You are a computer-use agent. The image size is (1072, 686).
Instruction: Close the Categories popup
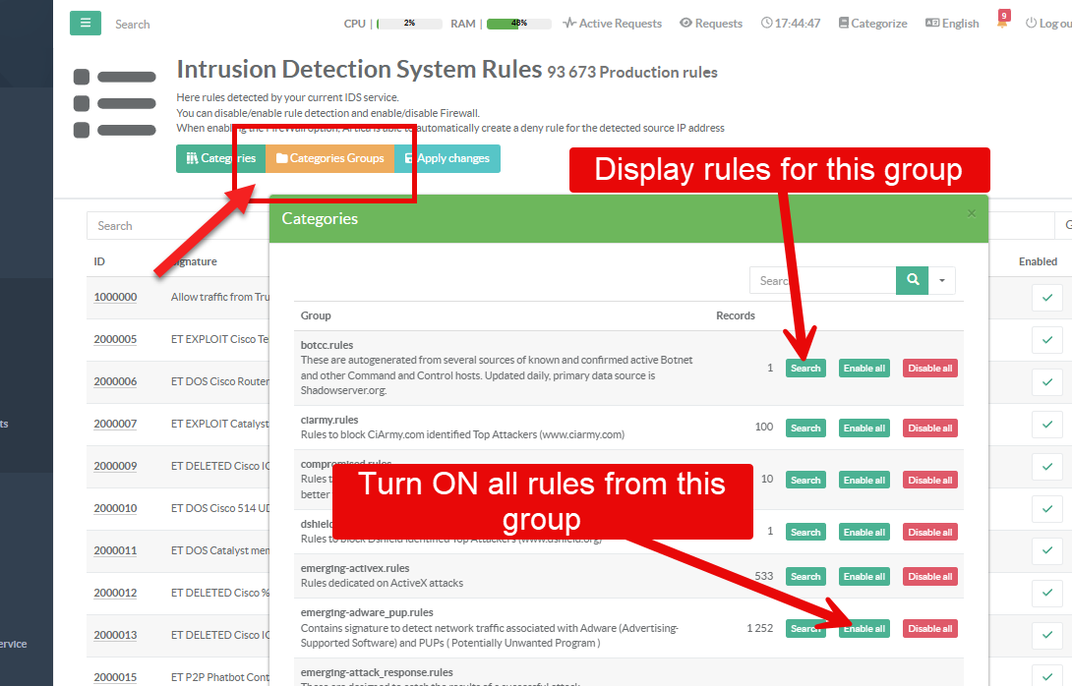[972, 213]
